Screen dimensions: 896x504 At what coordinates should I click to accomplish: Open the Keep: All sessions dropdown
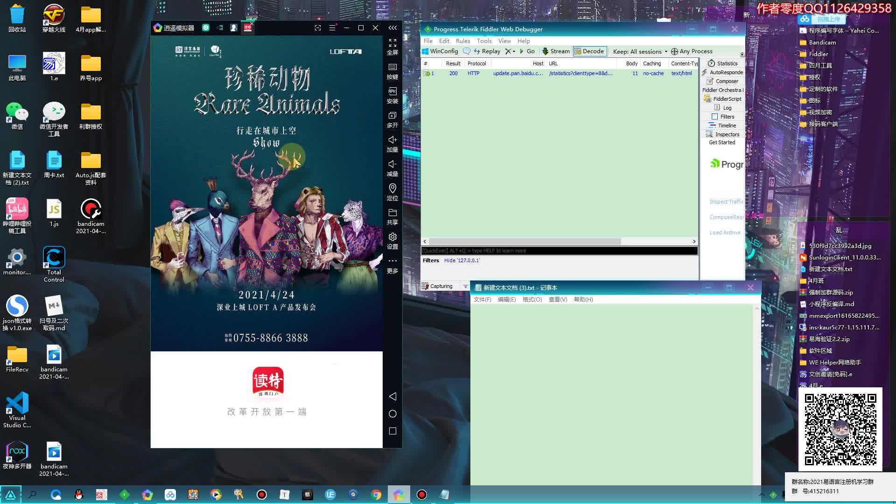pyautogui.click(x=640, y=51)
